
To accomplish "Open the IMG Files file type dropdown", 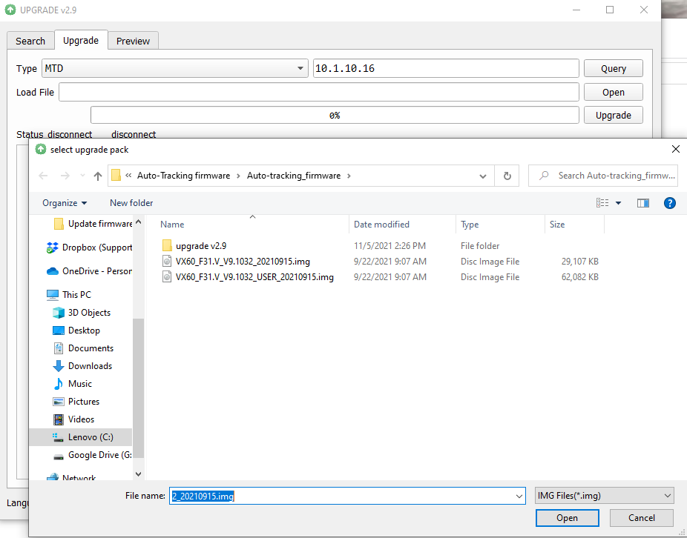I will (604, 495).
